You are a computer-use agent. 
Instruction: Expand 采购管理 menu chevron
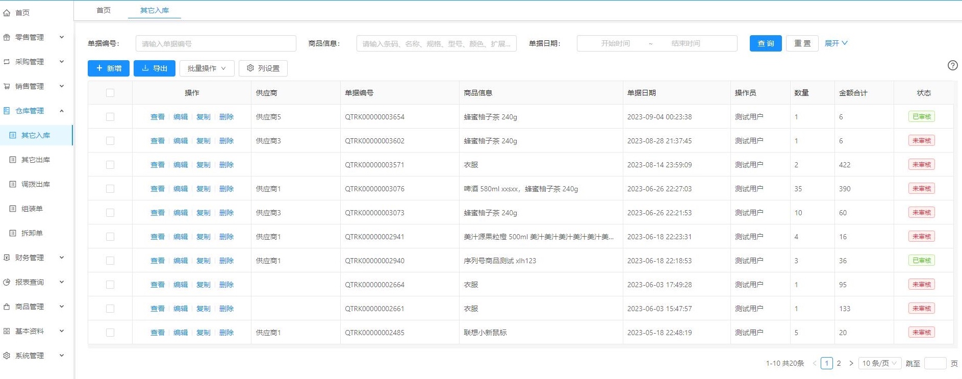tap(62, 61)
